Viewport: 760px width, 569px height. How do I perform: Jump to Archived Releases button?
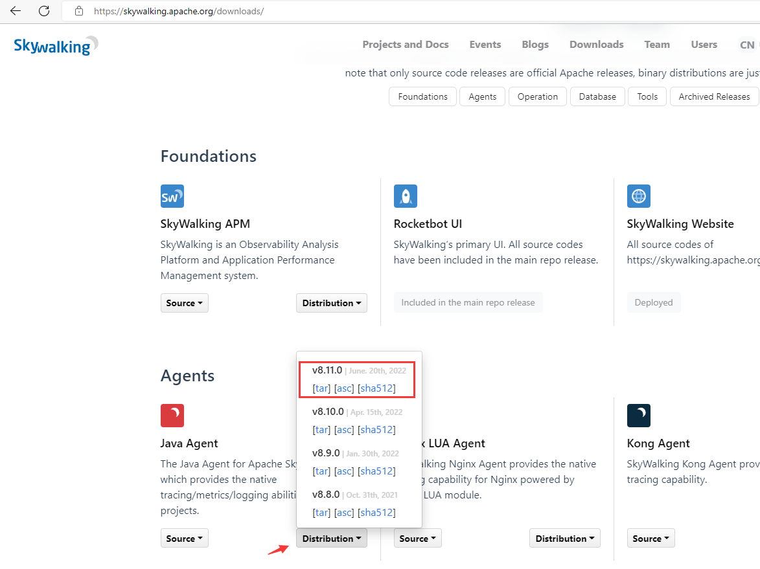(x=715, y=96)
